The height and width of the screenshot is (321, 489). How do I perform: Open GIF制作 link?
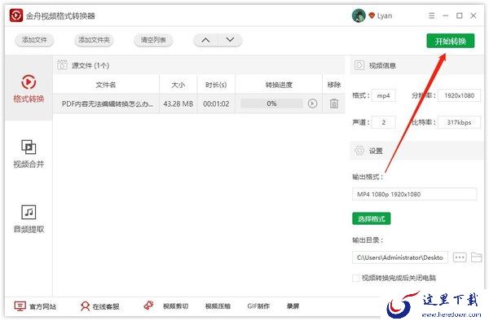258,306
